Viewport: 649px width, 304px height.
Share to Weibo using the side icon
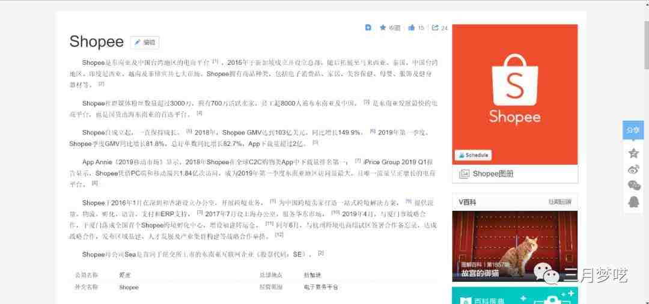click(x=633, y=169)
